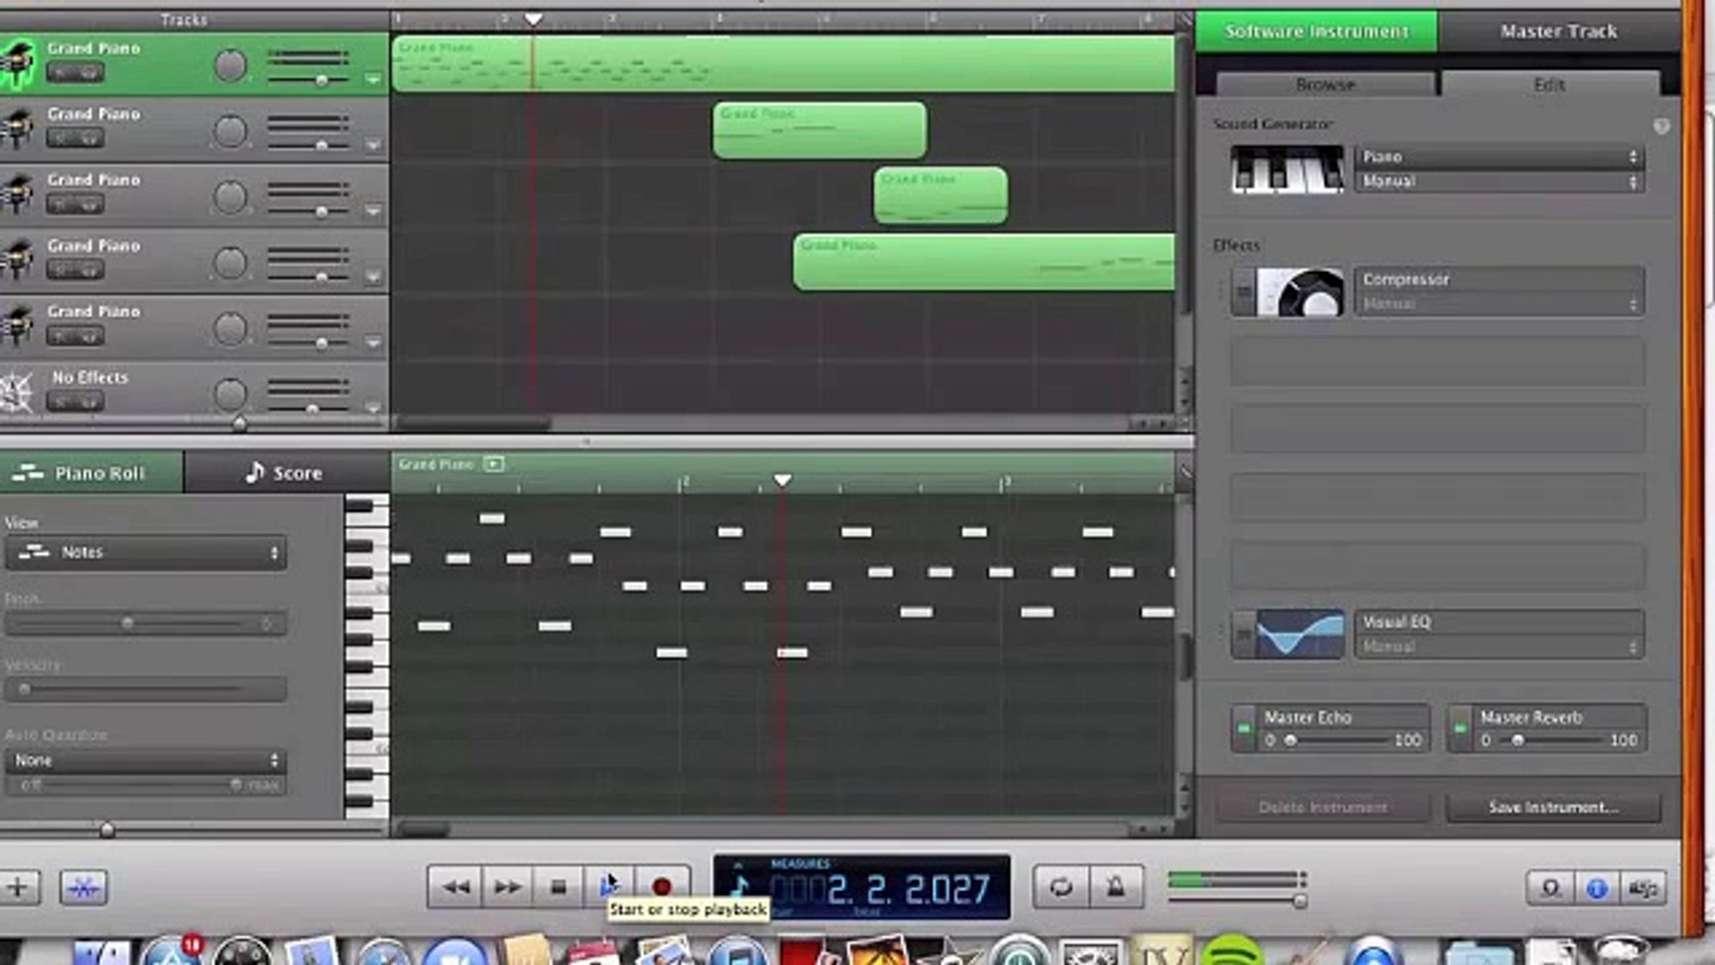The width and height of the screenshot is (1715, 965).
Task: Expand automation arrow on the highlighted Grand Piano track
Action: click(373, 80)
